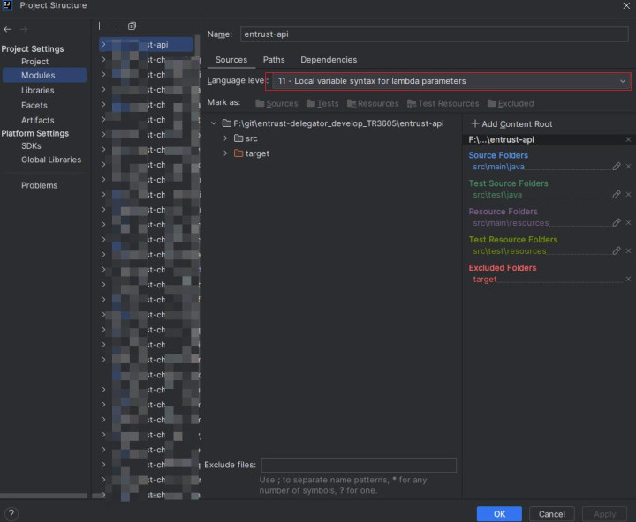Expand the src folder node

[x=225, y=138]
